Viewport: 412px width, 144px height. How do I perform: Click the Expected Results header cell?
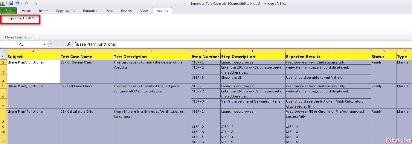[x=328, y=57]
